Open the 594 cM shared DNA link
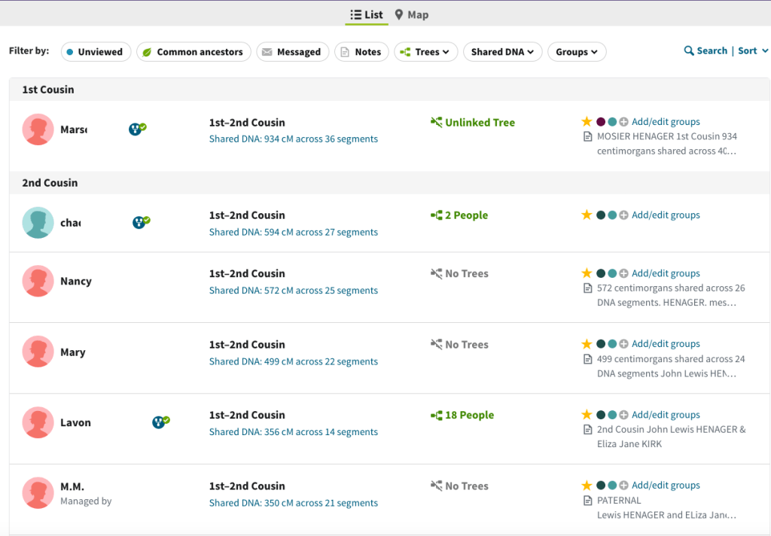Viewport: 771px width, 536px height. [x=293, y=233]
